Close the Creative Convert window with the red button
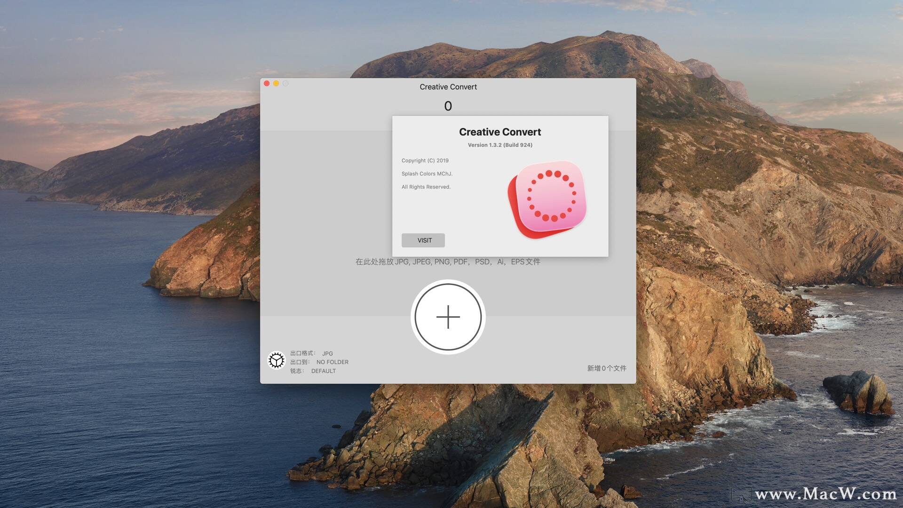Image resolution: width=903 pixels, height=508 pixels. 267,84
